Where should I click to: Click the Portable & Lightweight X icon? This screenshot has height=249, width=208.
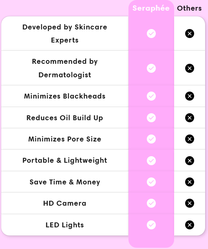click(190, 161)
